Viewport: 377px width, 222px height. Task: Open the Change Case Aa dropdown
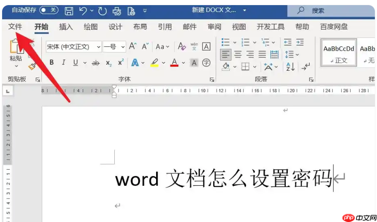coord(162,46)
